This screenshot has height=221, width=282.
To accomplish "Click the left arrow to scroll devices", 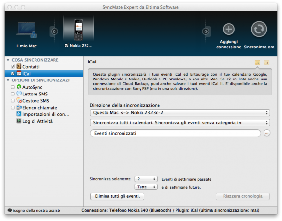I will pos(54,32).
